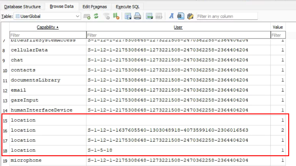Screen dimensions: 296x166
Task: Open find in cells with binoculars icon
Action: coord(180,16)
